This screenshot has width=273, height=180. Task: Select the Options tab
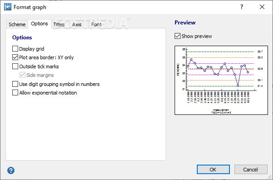coord(39,24)
